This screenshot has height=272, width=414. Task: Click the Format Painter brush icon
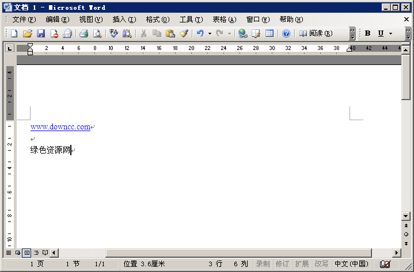(184, 33)
